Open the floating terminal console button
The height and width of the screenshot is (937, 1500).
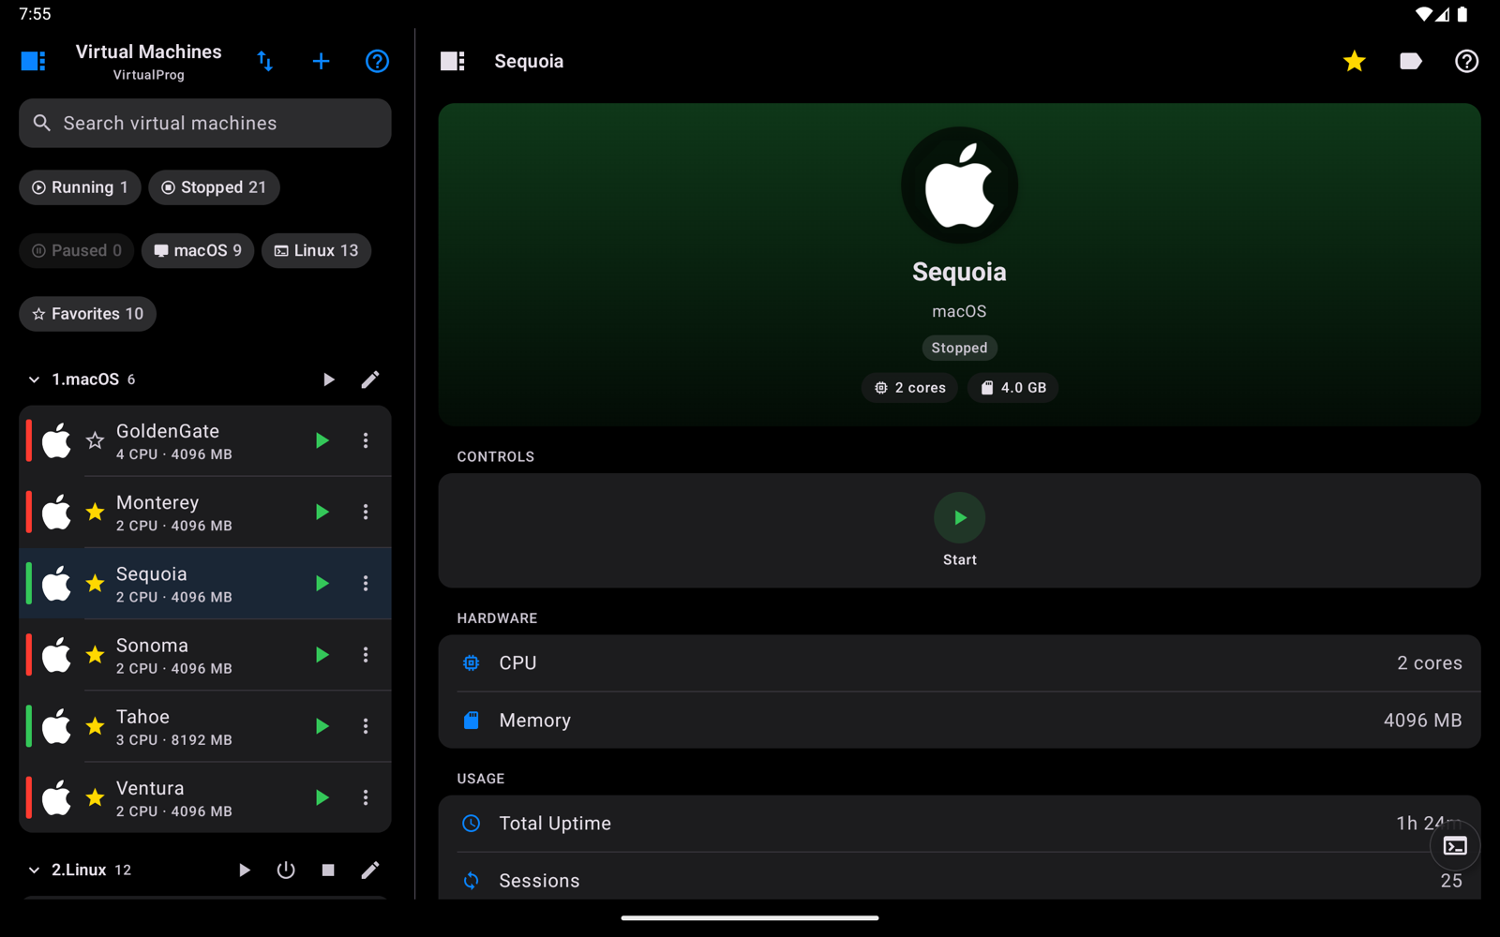point(1455,846)
